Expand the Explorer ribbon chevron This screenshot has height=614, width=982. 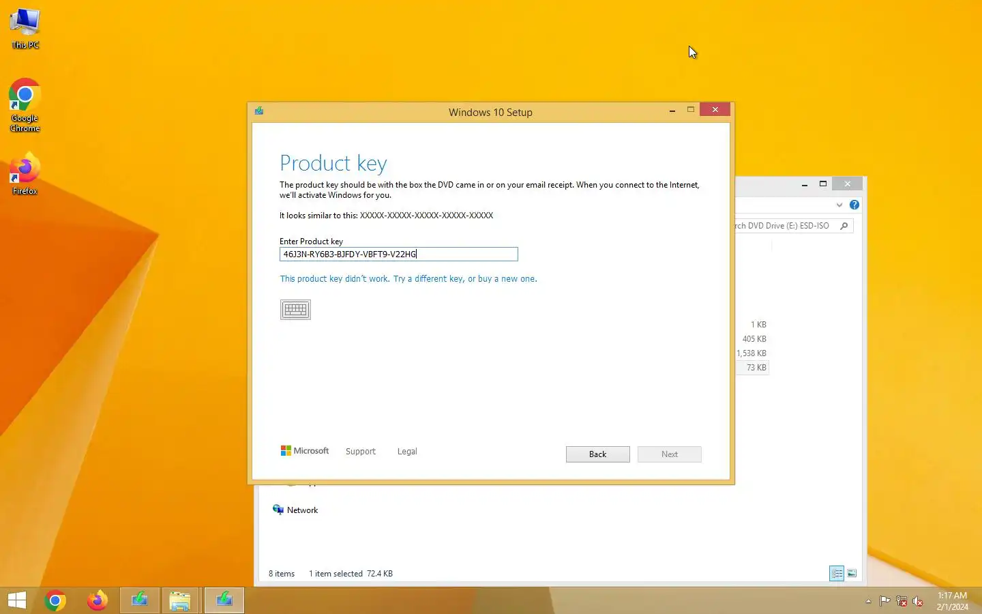(839, 205)
